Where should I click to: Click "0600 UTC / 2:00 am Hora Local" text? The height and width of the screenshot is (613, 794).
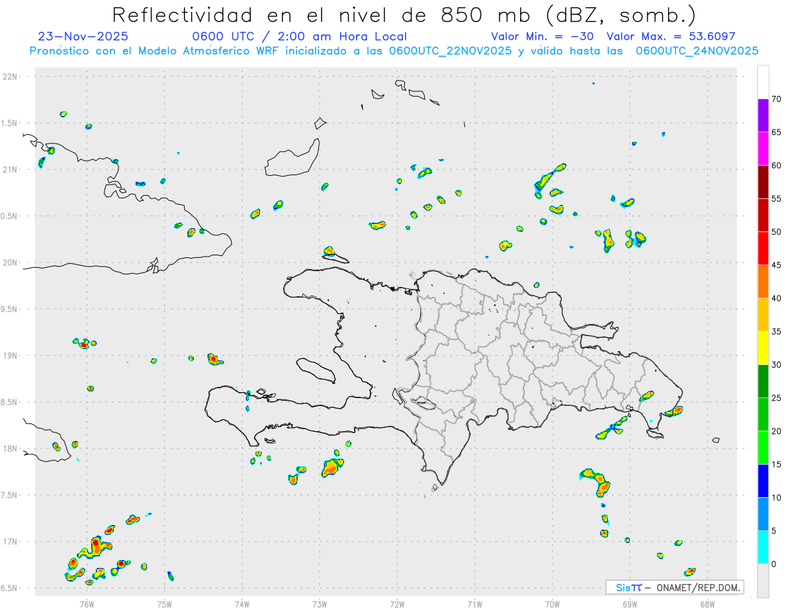pyautogui.click(x=299, y=37)
